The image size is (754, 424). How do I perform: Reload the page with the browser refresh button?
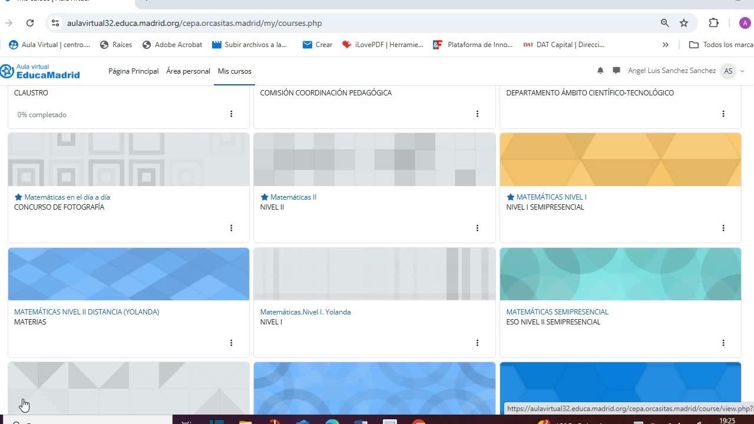click(x=30, y=23)
